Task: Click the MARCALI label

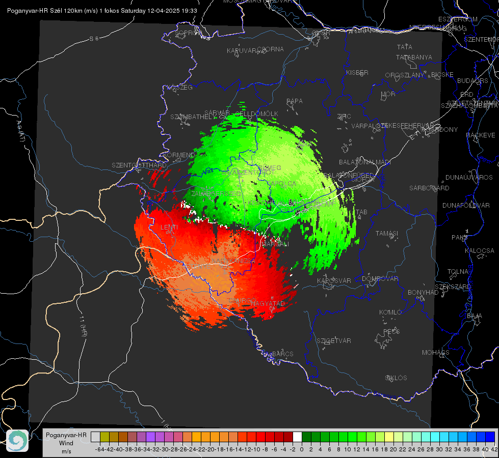Action: click(x=275, y=244)
